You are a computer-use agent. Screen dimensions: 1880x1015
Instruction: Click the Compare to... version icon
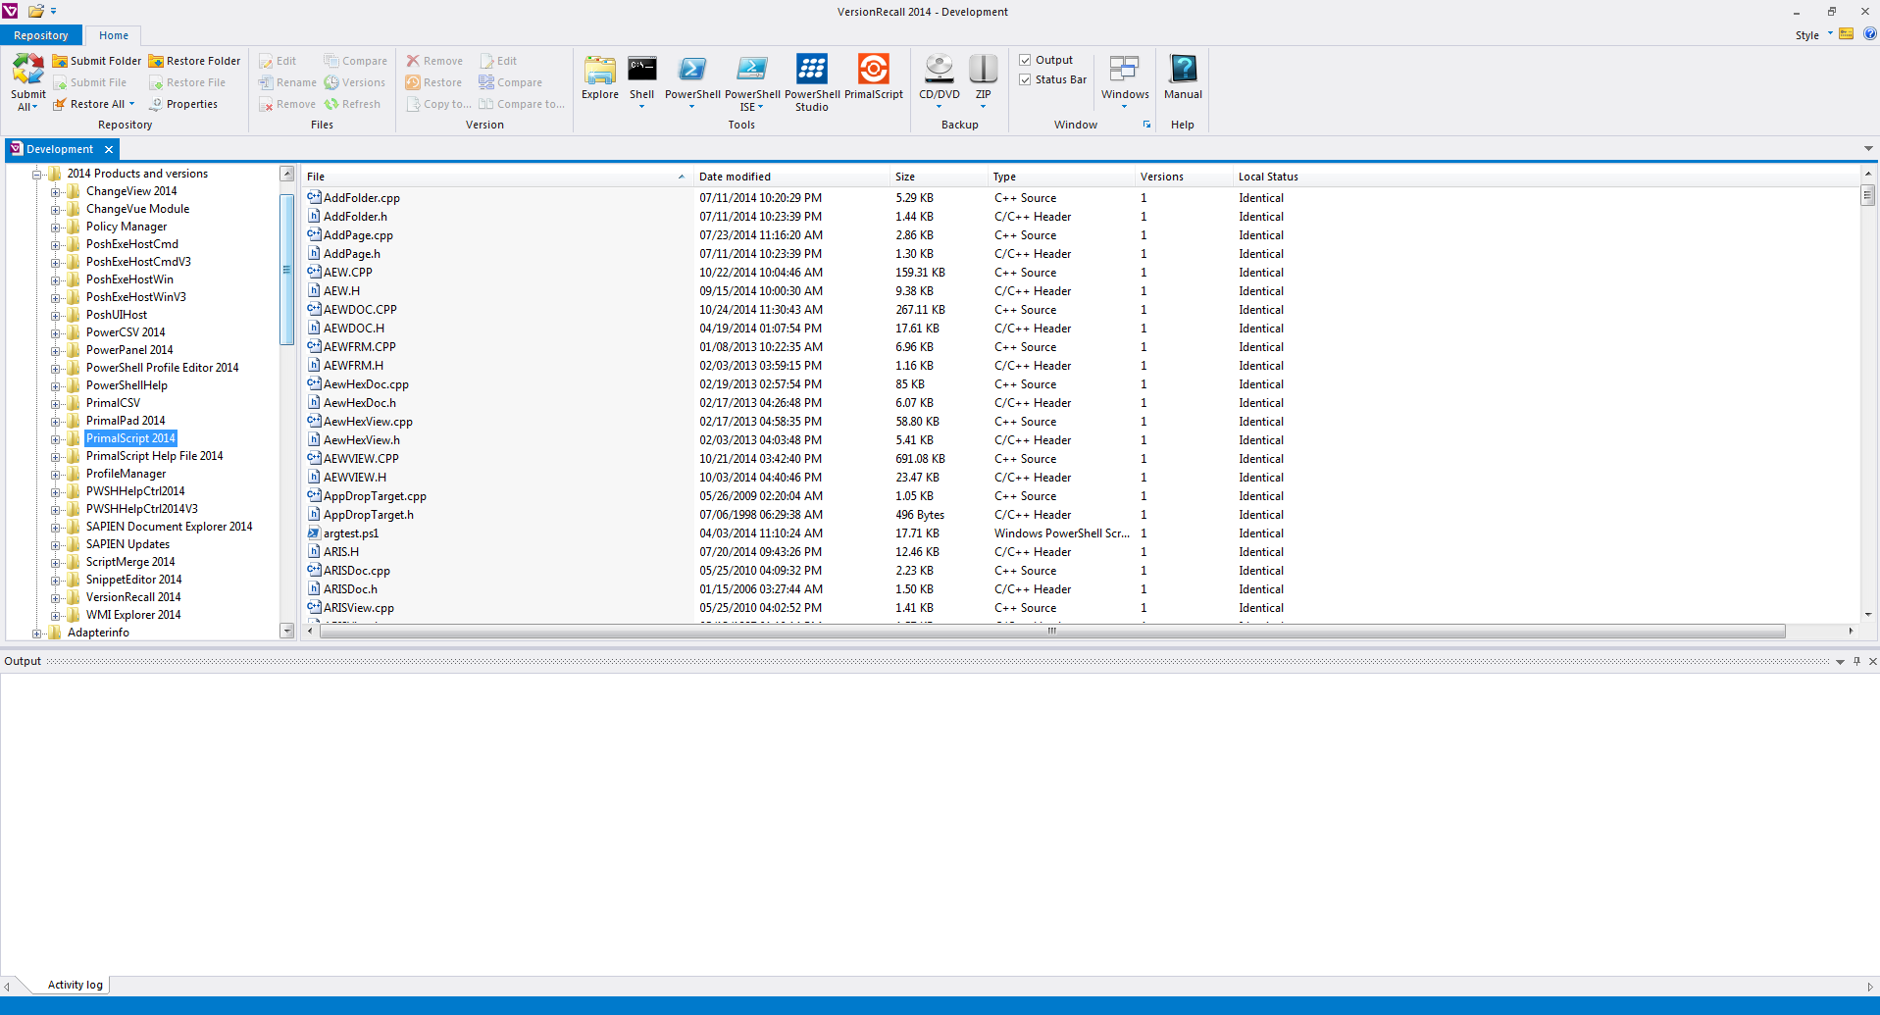click(x=486, y=104)
